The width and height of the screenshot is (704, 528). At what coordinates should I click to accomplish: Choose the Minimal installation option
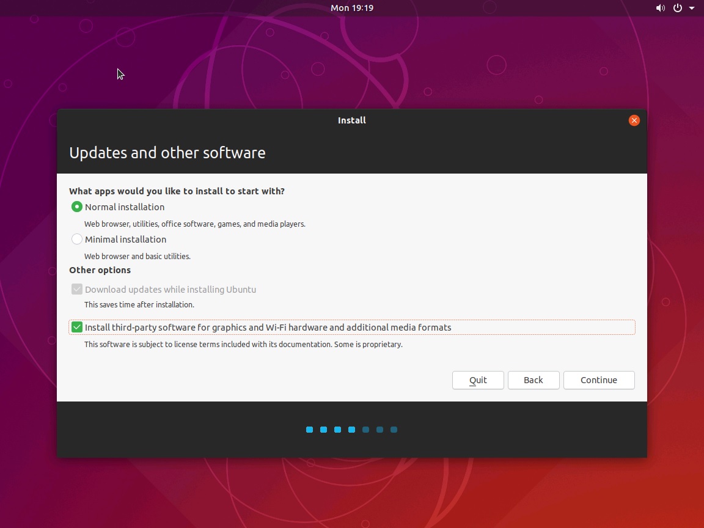pyautogui.click(x=77, y=240)
